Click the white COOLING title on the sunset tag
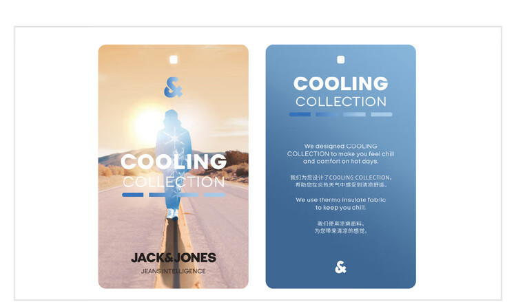The image size is (516, 302). pyautogui.click(x=174, y=162)
